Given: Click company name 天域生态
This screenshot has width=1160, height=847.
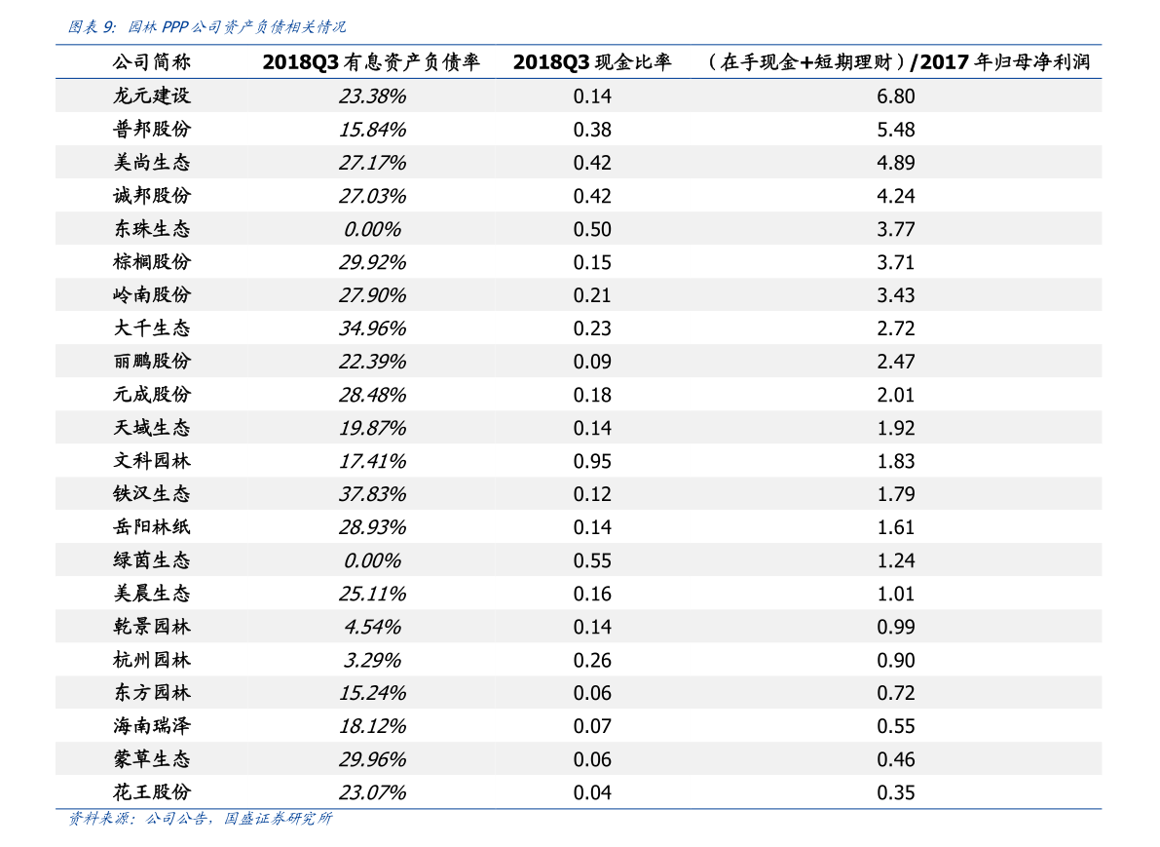Looking at the screenshot, I should point(152,428).
